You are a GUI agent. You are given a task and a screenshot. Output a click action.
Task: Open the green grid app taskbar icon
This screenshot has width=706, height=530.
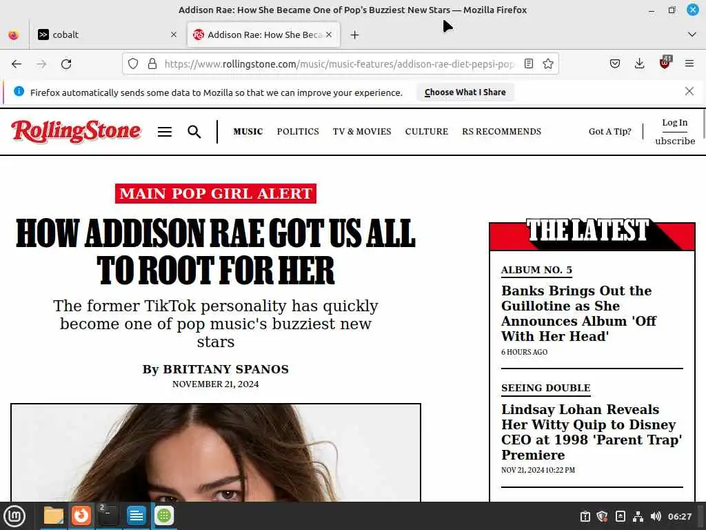pos(164,516)
